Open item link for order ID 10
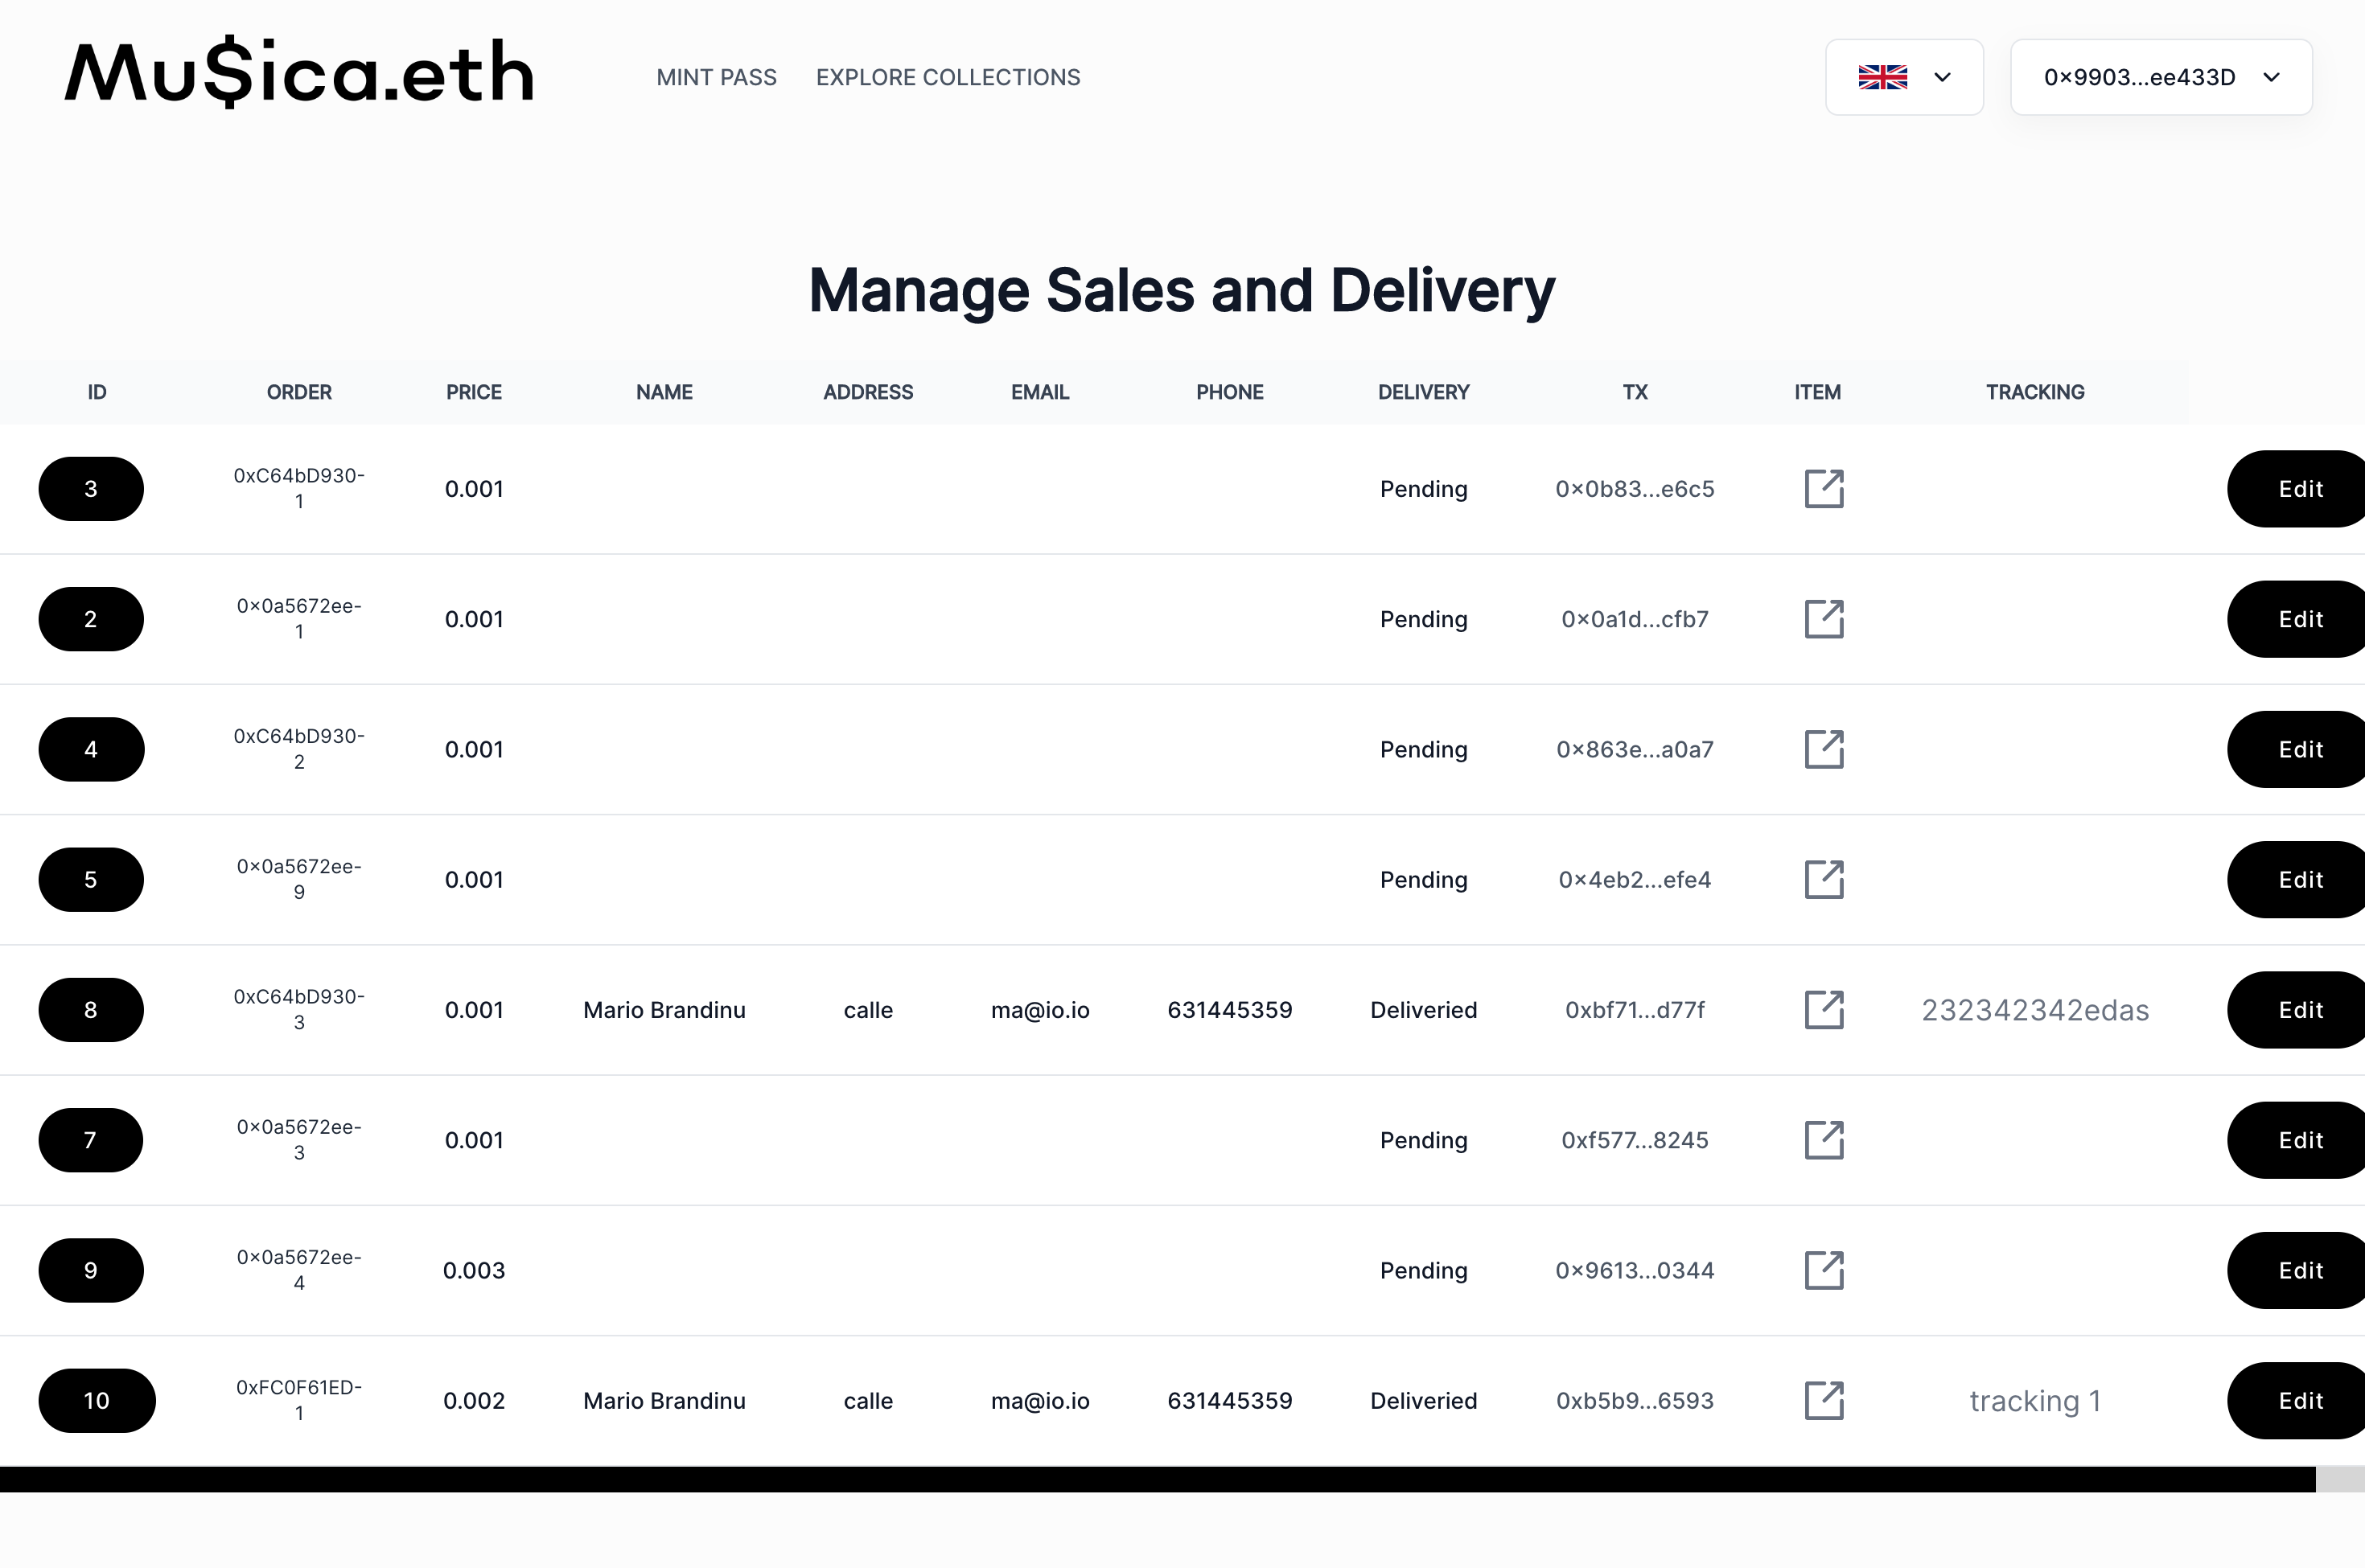The height and width of the screenshot is (1568, 2365). [1823, 1401]
